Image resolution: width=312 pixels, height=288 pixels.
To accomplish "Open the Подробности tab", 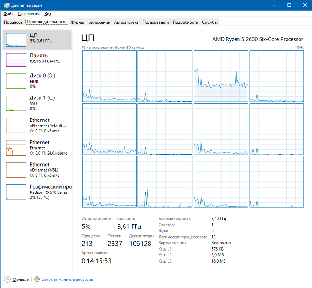I will point(185,22).
